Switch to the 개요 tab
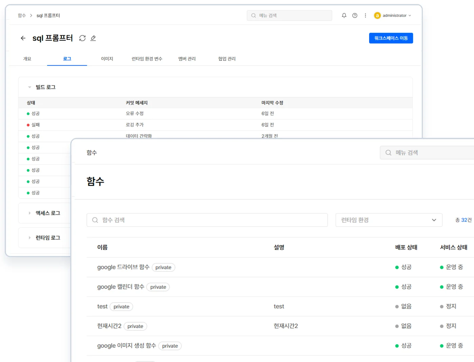The image size is (474, 362). pyautogui.click(x=27, y=59)
